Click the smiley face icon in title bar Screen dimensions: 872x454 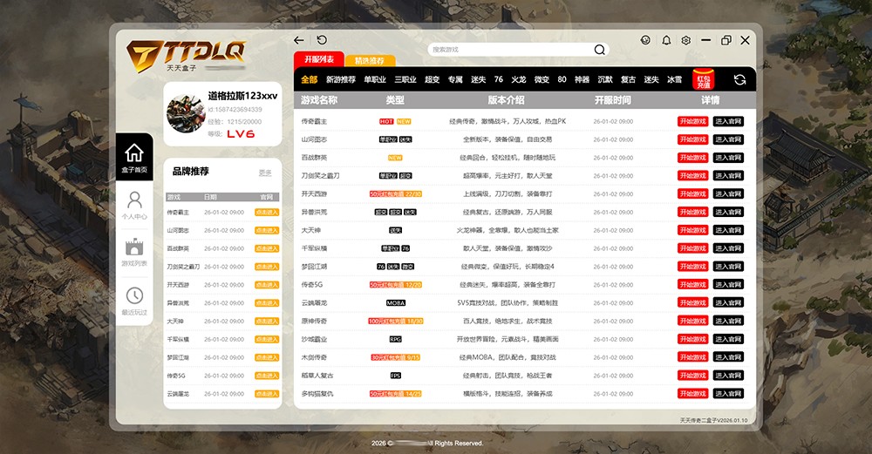tap(645, 40)
